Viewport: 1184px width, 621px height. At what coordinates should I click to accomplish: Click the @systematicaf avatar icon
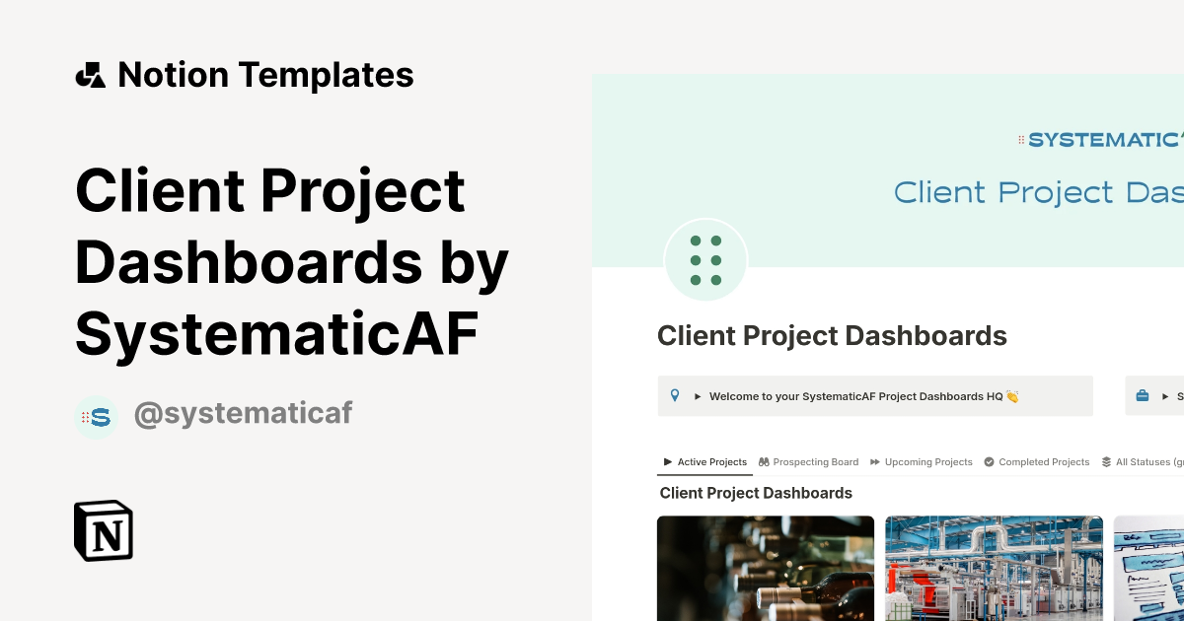[x=96, y=416]
